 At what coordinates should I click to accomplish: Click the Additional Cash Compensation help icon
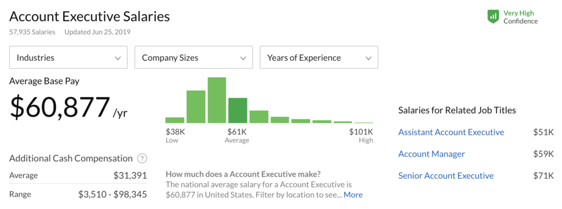[x=142, y=159]
